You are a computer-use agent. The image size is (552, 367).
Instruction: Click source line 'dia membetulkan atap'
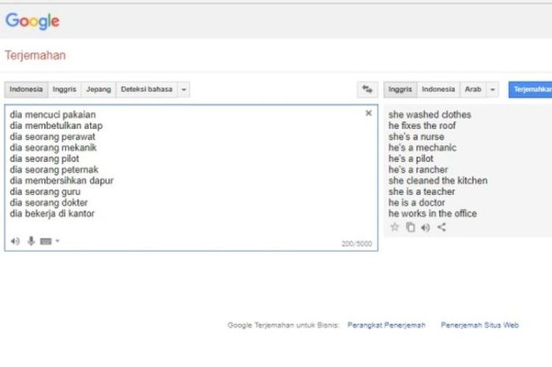56,125
